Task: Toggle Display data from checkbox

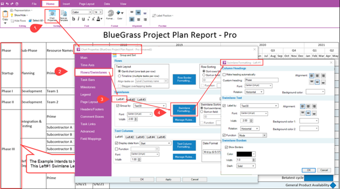Action: click(116, 143)
